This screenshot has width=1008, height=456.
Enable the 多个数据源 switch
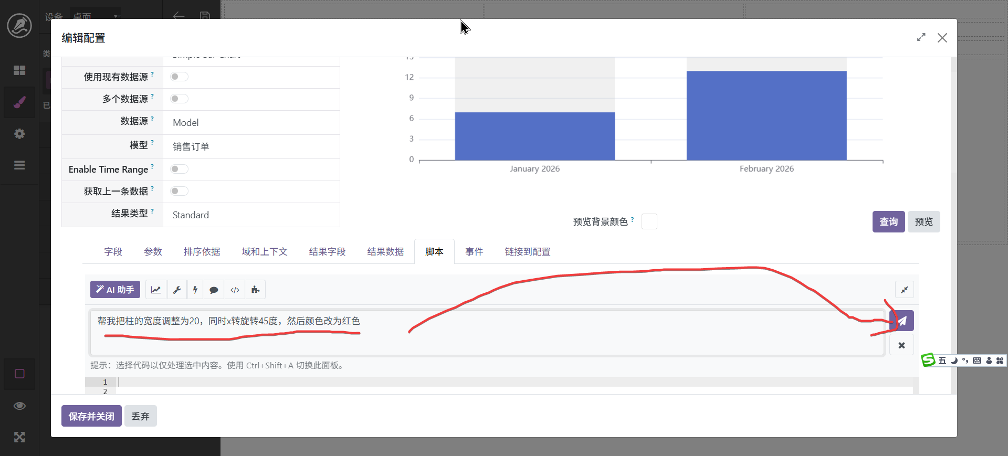[x=179, y=99]
